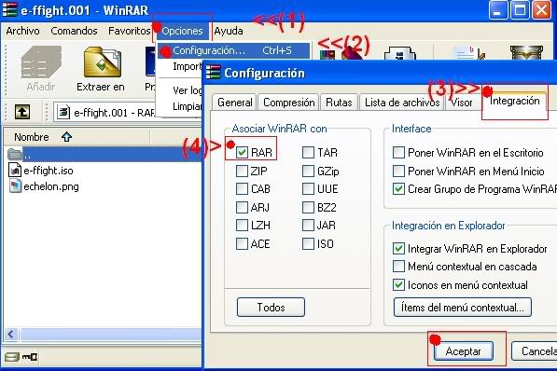Switch to the General tab
The height and width of the screenshot is (371, 557).
click(x=234, y=103)
